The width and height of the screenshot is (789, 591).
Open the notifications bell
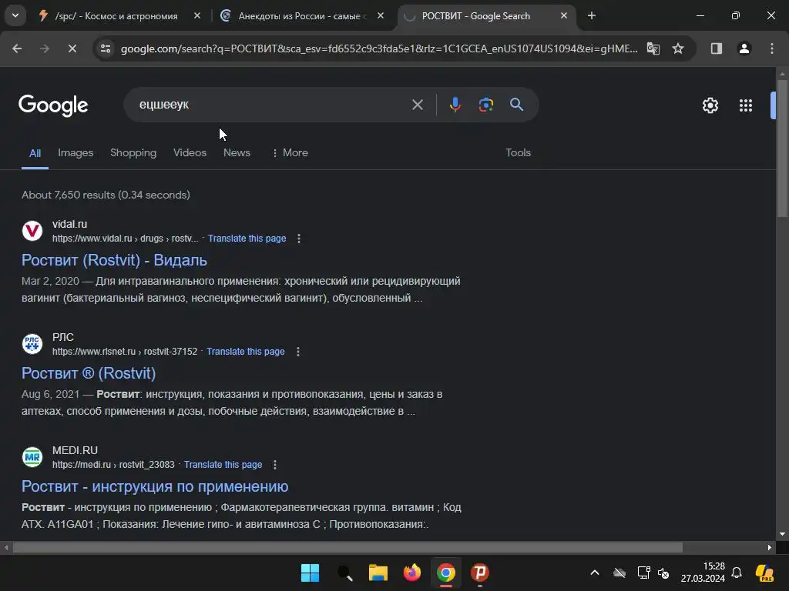coord(737,573)
